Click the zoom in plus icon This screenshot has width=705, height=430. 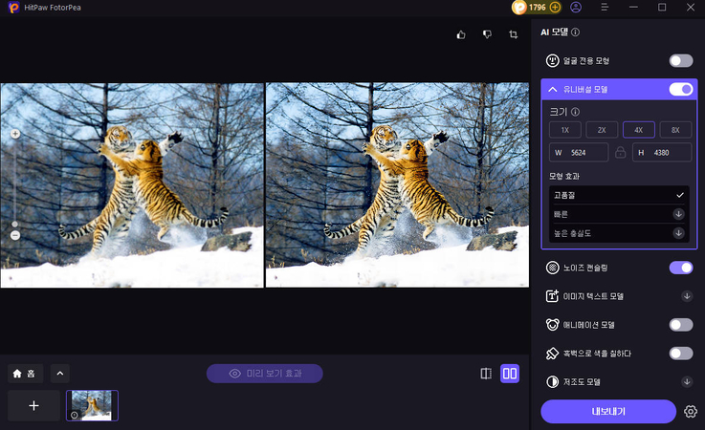[x=15, y=134]
